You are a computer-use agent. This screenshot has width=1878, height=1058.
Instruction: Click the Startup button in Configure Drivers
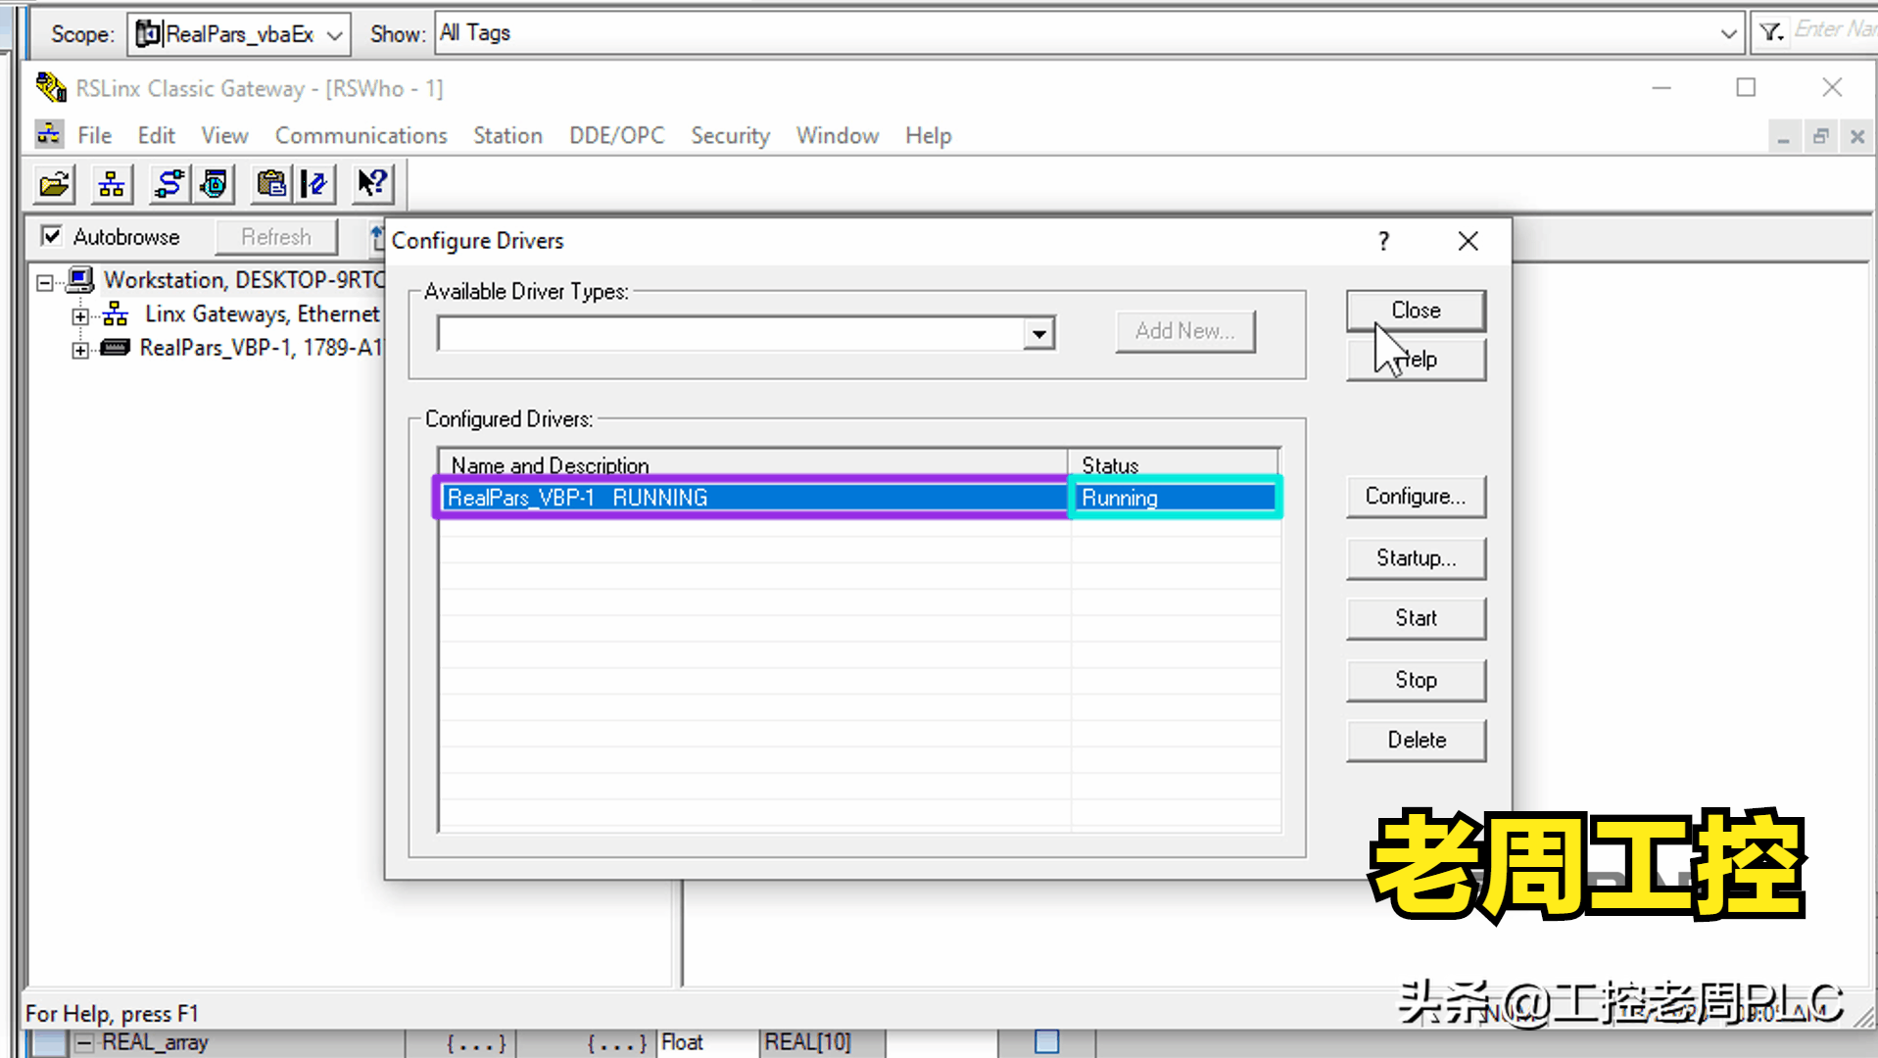coord(1415,557)
